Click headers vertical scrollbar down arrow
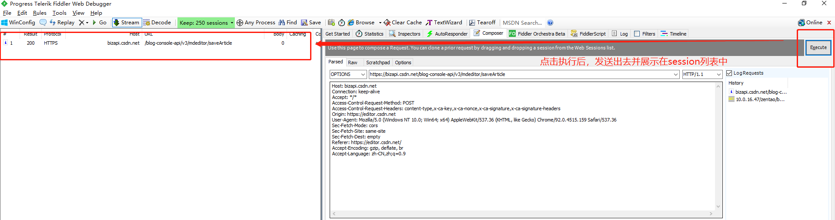 tap(718, 207)
